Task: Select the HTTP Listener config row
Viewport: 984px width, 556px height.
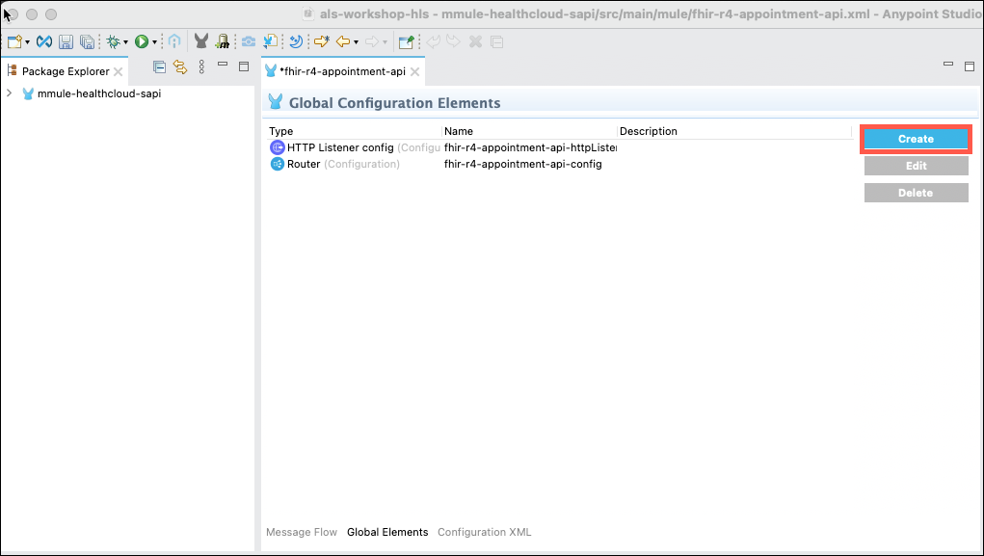Action: (x=559, y=147)
